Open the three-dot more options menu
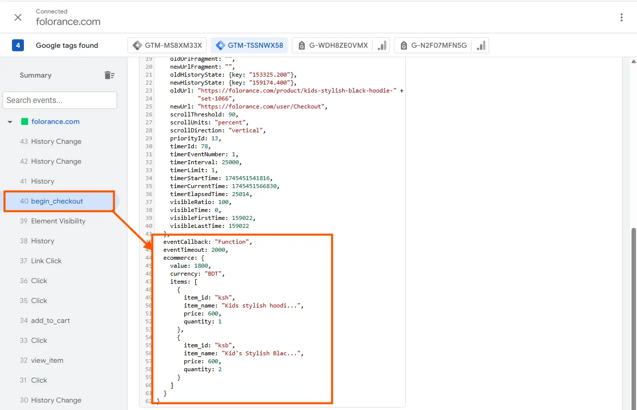The image size is (637, 410). [x=622, y=17]
